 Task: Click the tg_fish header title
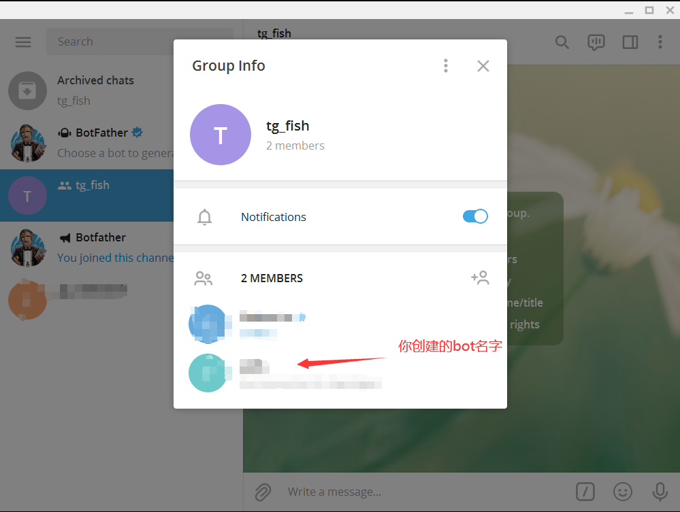pos(274,33)
